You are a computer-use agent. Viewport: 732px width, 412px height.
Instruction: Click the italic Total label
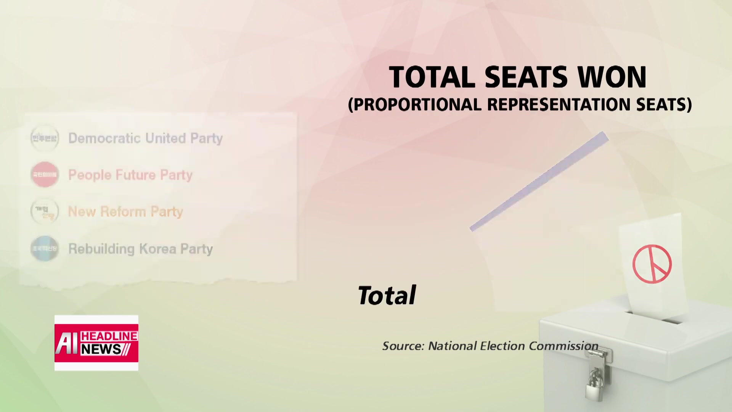tap(387, 295)
